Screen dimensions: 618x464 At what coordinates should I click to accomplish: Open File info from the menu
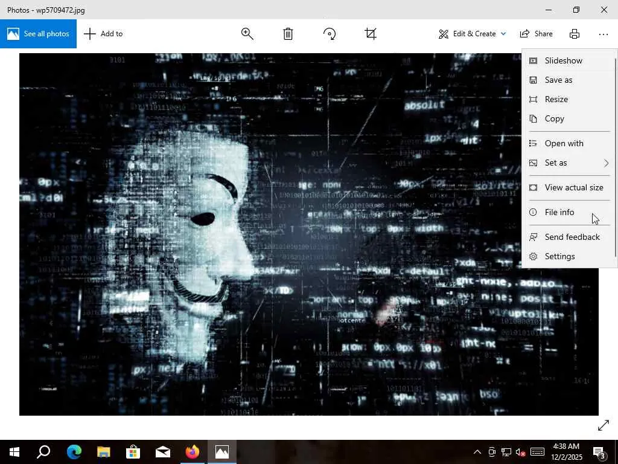click(x=568, y=212)
